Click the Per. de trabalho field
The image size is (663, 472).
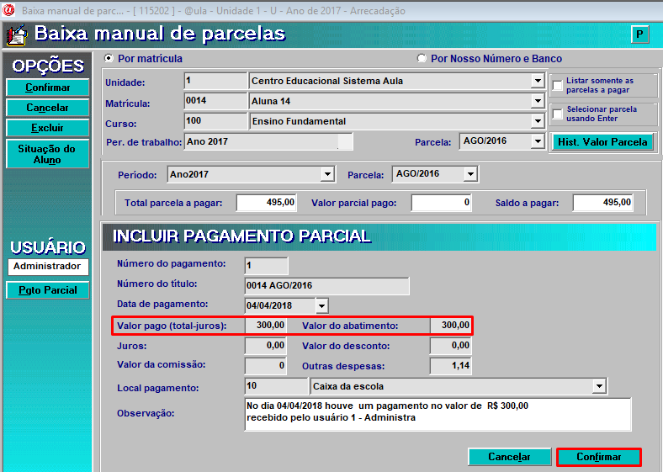(x=268, y=141)
